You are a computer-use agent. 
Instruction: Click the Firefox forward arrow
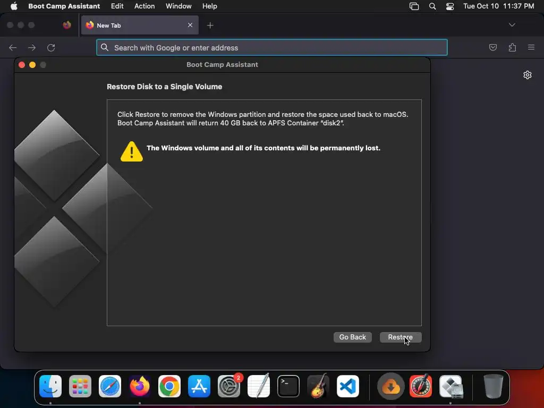(32, 47)
